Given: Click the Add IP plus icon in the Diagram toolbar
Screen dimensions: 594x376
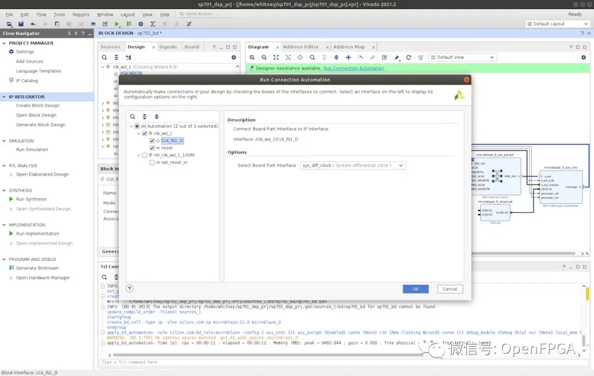Looking at the screenshot, I should coord(349,57).
